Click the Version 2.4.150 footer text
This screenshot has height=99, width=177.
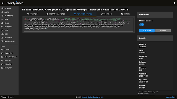(7, 97)
